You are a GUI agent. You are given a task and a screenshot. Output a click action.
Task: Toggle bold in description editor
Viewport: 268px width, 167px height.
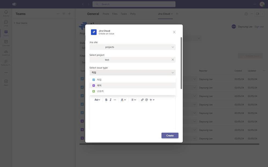(106, 100)
